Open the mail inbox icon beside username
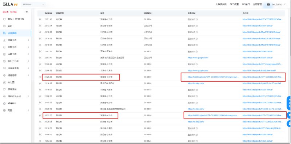The image size is (291, 144). tap(268, 4)
